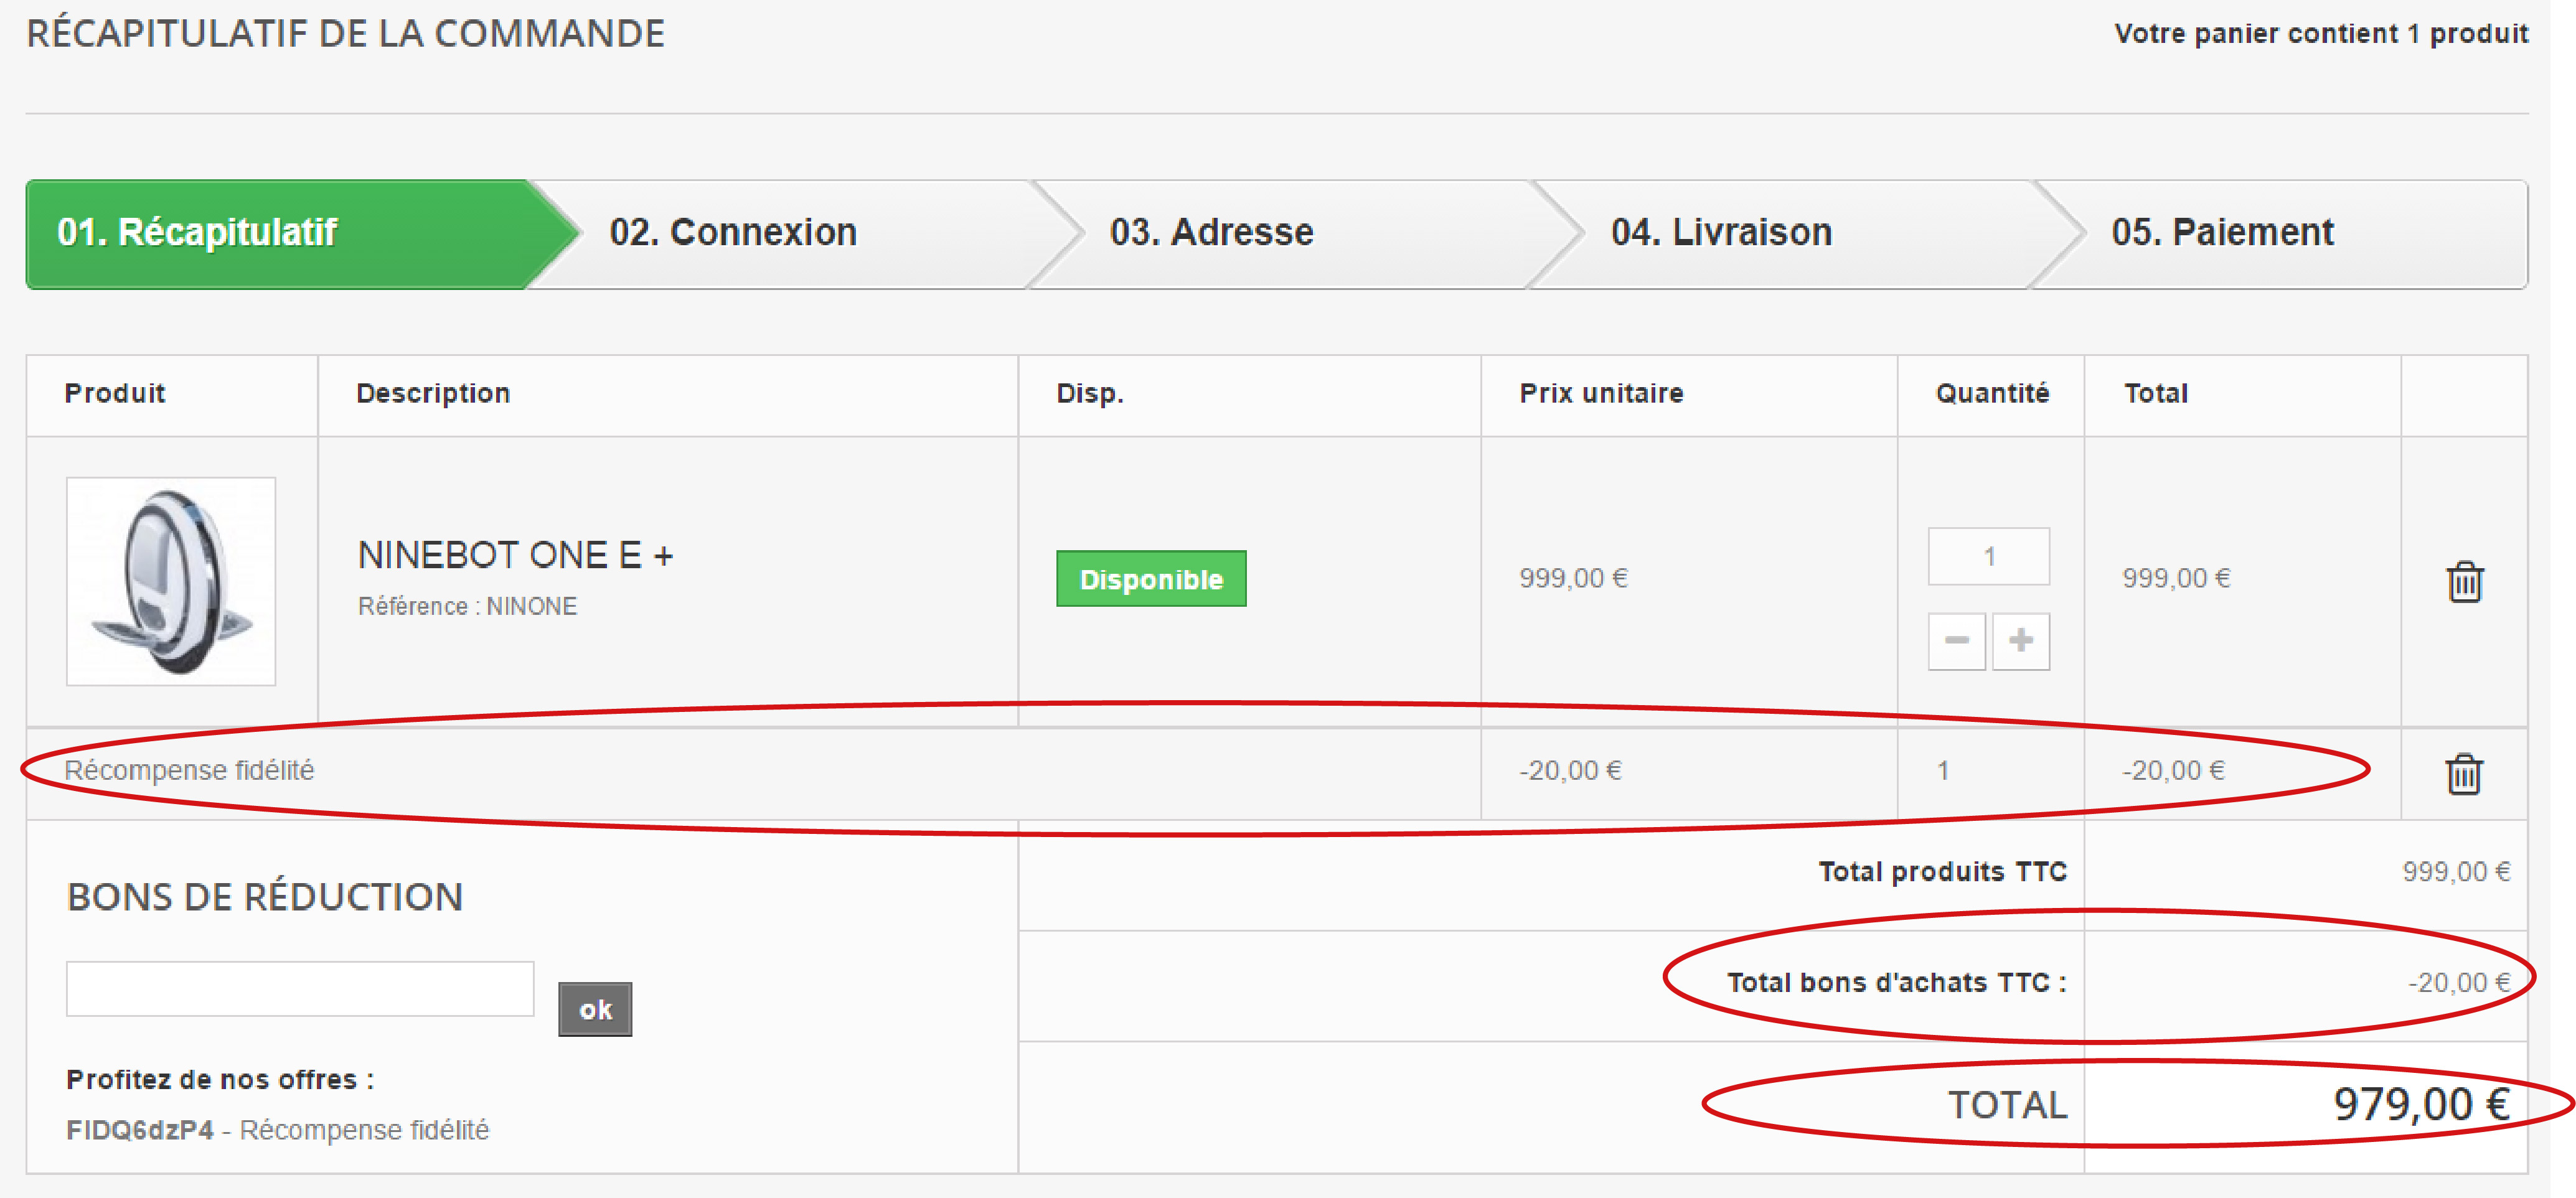Click the green Disponible availability badge
The width and height of the screenshot is (2576, 1198).
point(1151,579)
